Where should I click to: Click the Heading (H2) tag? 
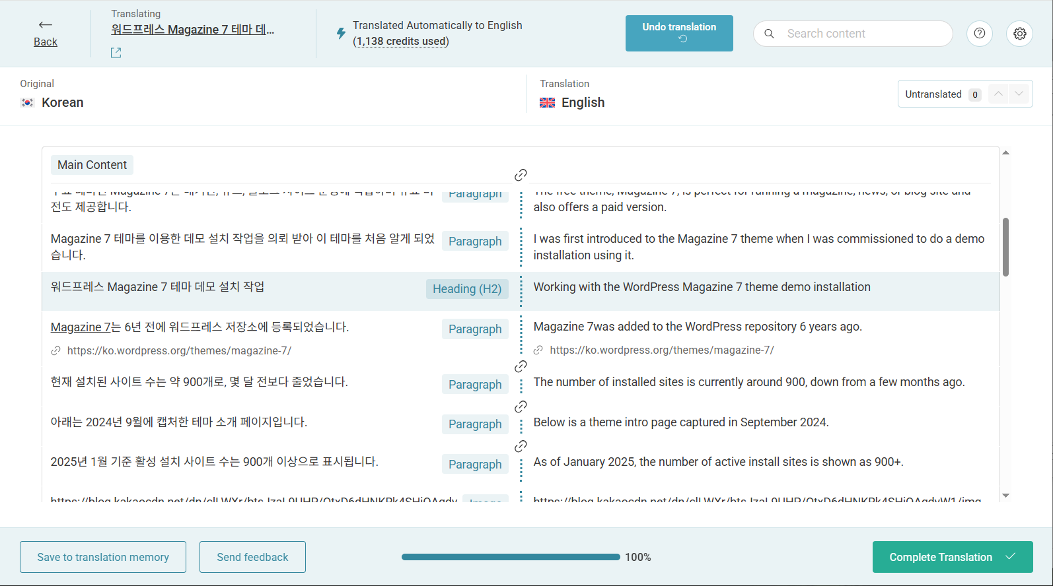point(467,289)
